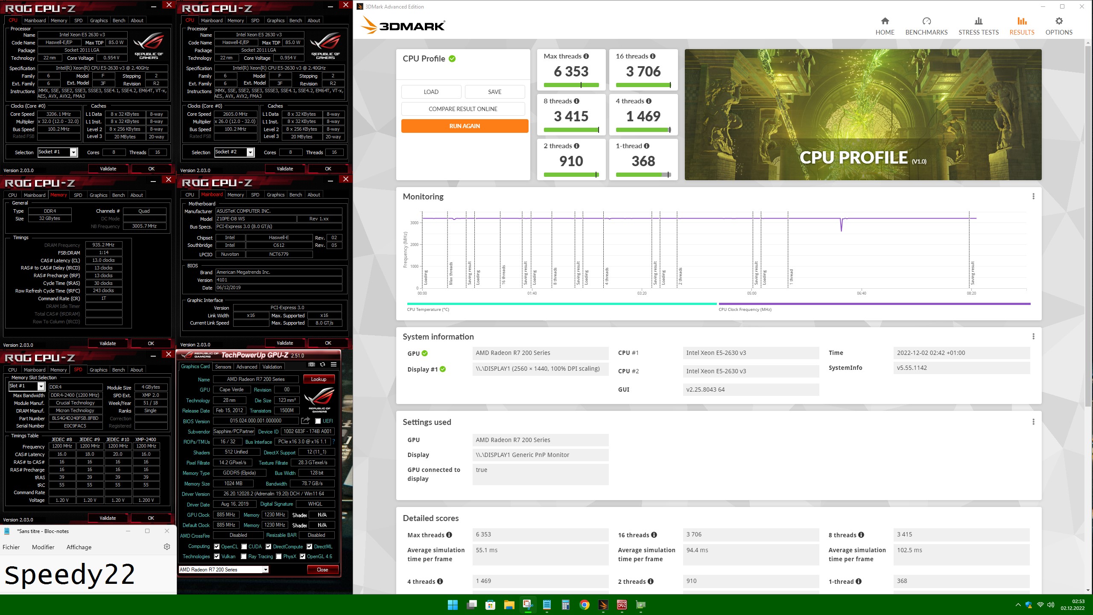Toggle the DirectML checkbox

pos(310,547)
